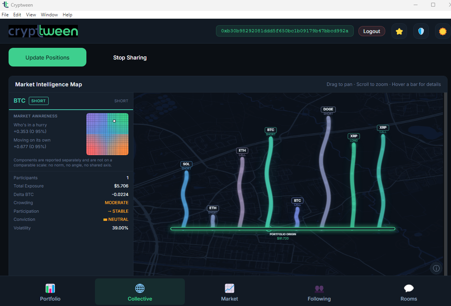
Task: Click the Crowding MODERATE value
Action: pos(116,203)
